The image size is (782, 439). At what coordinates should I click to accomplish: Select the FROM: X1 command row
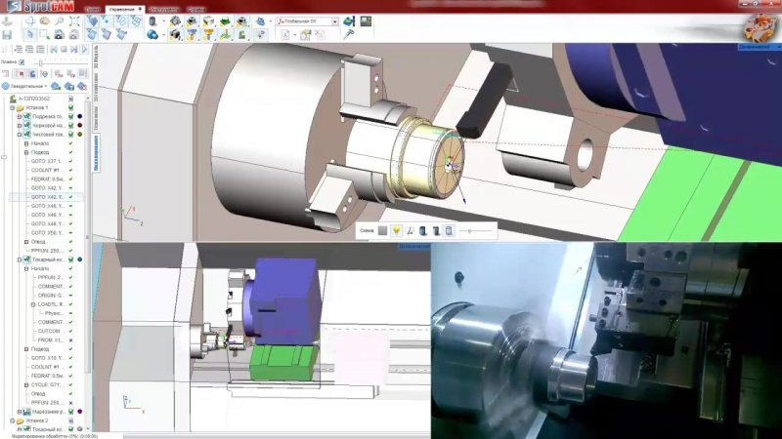point(51,339)
